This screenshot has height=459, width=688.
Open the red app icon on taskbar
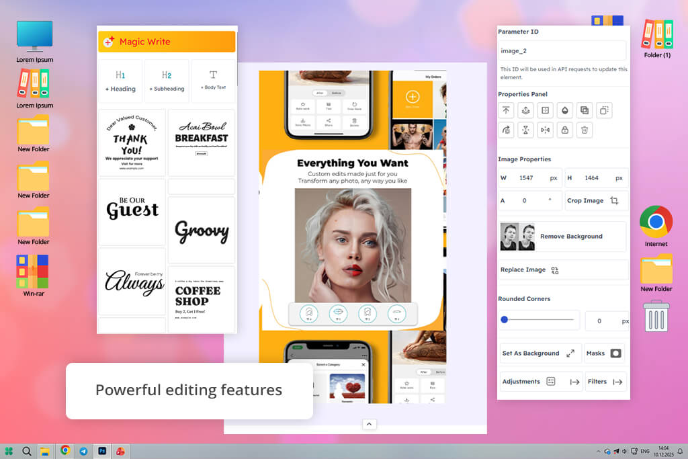pos(120,451)
